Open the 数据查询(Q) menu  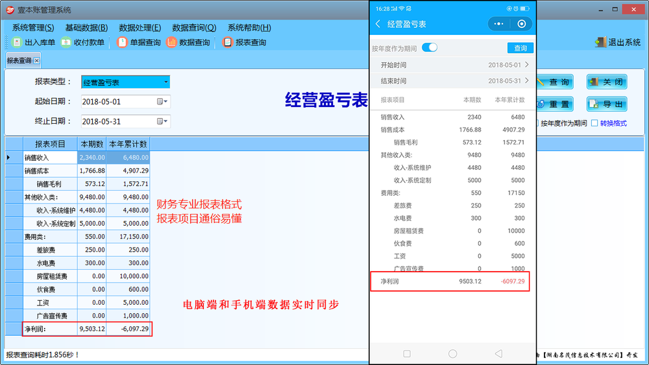point(194,28)
